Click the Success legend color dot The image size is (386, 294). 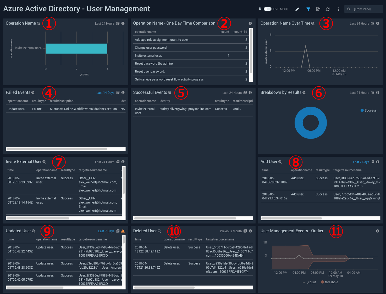[362, 110]
